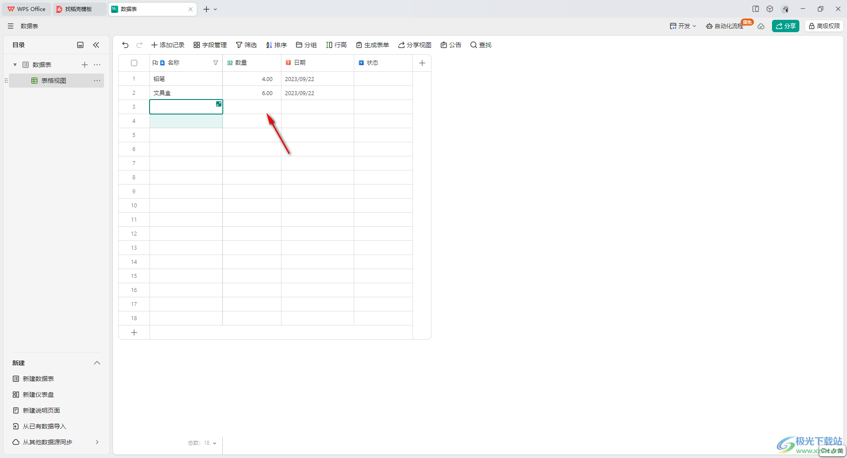Click the cell containing 铅笔
847x458 pixels.
(186, 79)
